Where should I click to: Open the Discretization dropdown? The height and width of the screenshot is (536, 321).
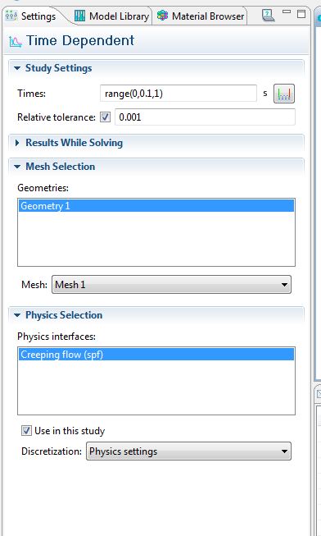(x=188, y=451)
